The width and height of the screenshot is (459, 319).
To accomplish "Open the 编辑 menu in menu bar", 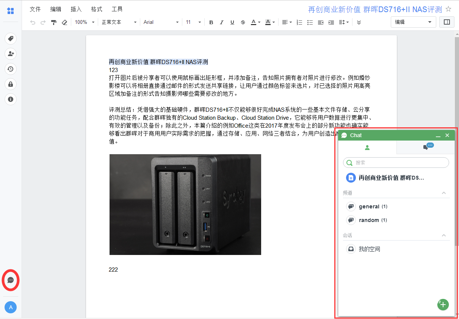I will coord(56,9).
